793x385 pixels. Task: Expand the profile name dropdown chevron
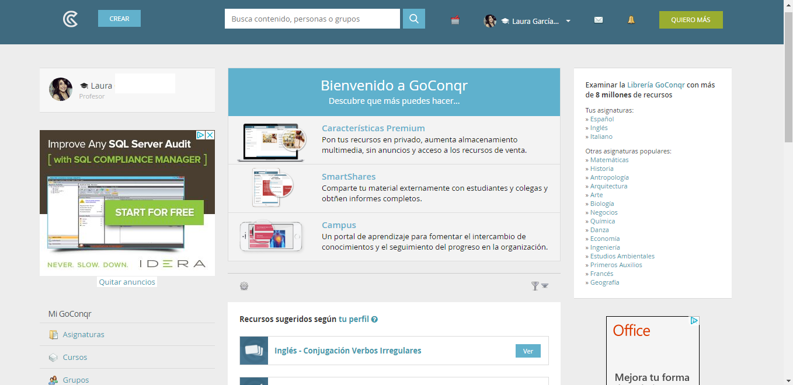click(x=567, y=21)
